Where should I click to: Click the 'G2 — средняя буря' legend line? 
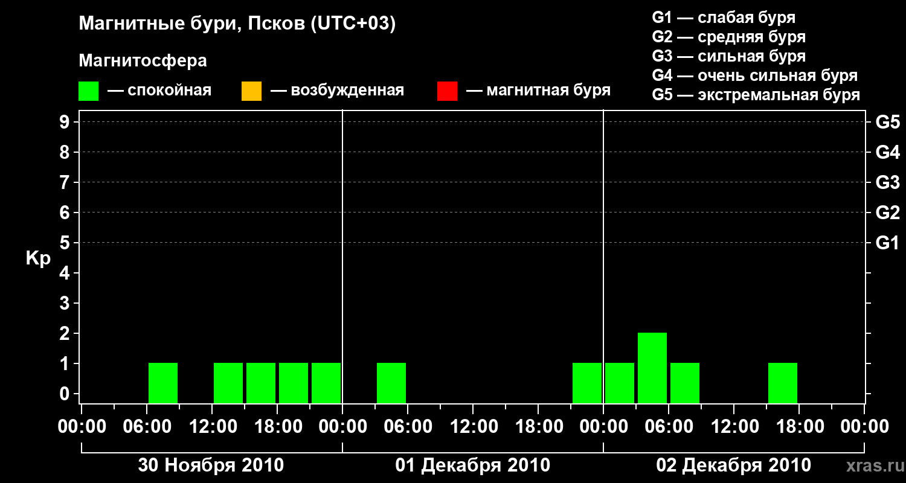click(728, 37)
